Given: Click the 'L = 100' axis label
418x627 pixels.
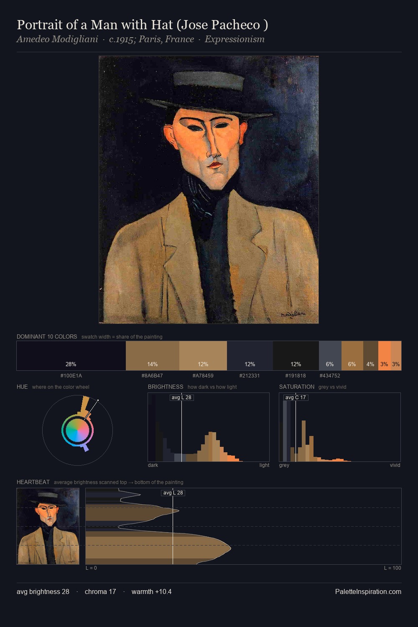Looking at the screenshot, I should coord(393,568).
